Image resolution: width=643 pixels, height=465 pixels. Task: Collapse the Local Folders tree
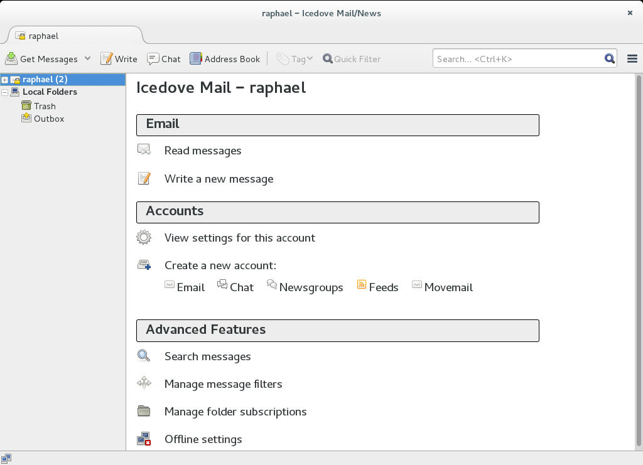(x=5, y=92)
